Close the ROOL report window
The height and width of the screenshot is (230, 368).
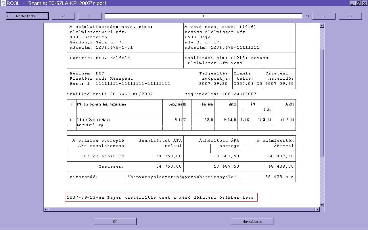(x=364, y=3)
